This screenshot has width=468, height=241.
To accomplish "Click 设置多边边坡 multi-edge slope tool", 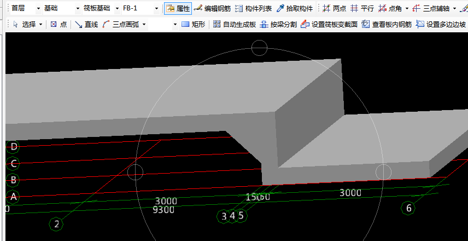I will click(441, 25).
